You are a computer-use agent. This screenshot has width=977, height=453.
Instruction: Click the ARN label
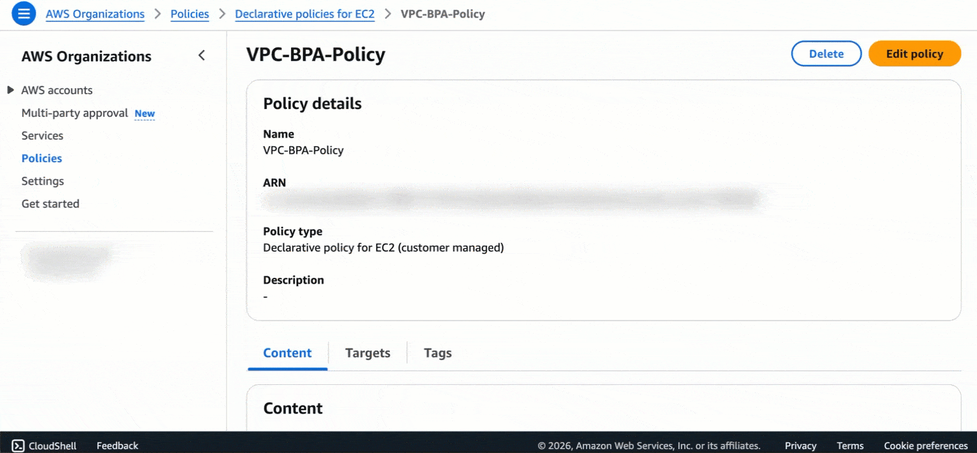pos(274,183)
